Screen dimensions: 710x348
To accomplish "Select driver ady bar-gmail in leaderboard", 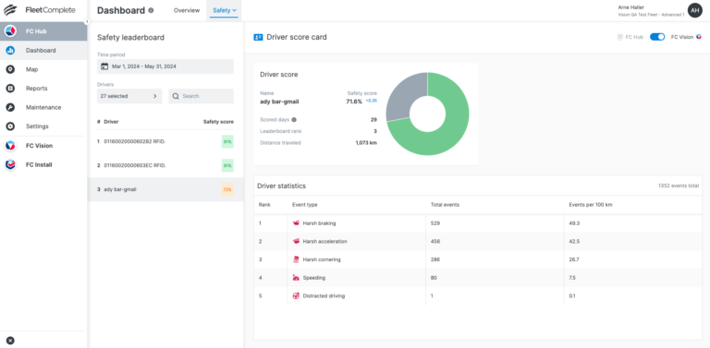I will click(165, 189).
